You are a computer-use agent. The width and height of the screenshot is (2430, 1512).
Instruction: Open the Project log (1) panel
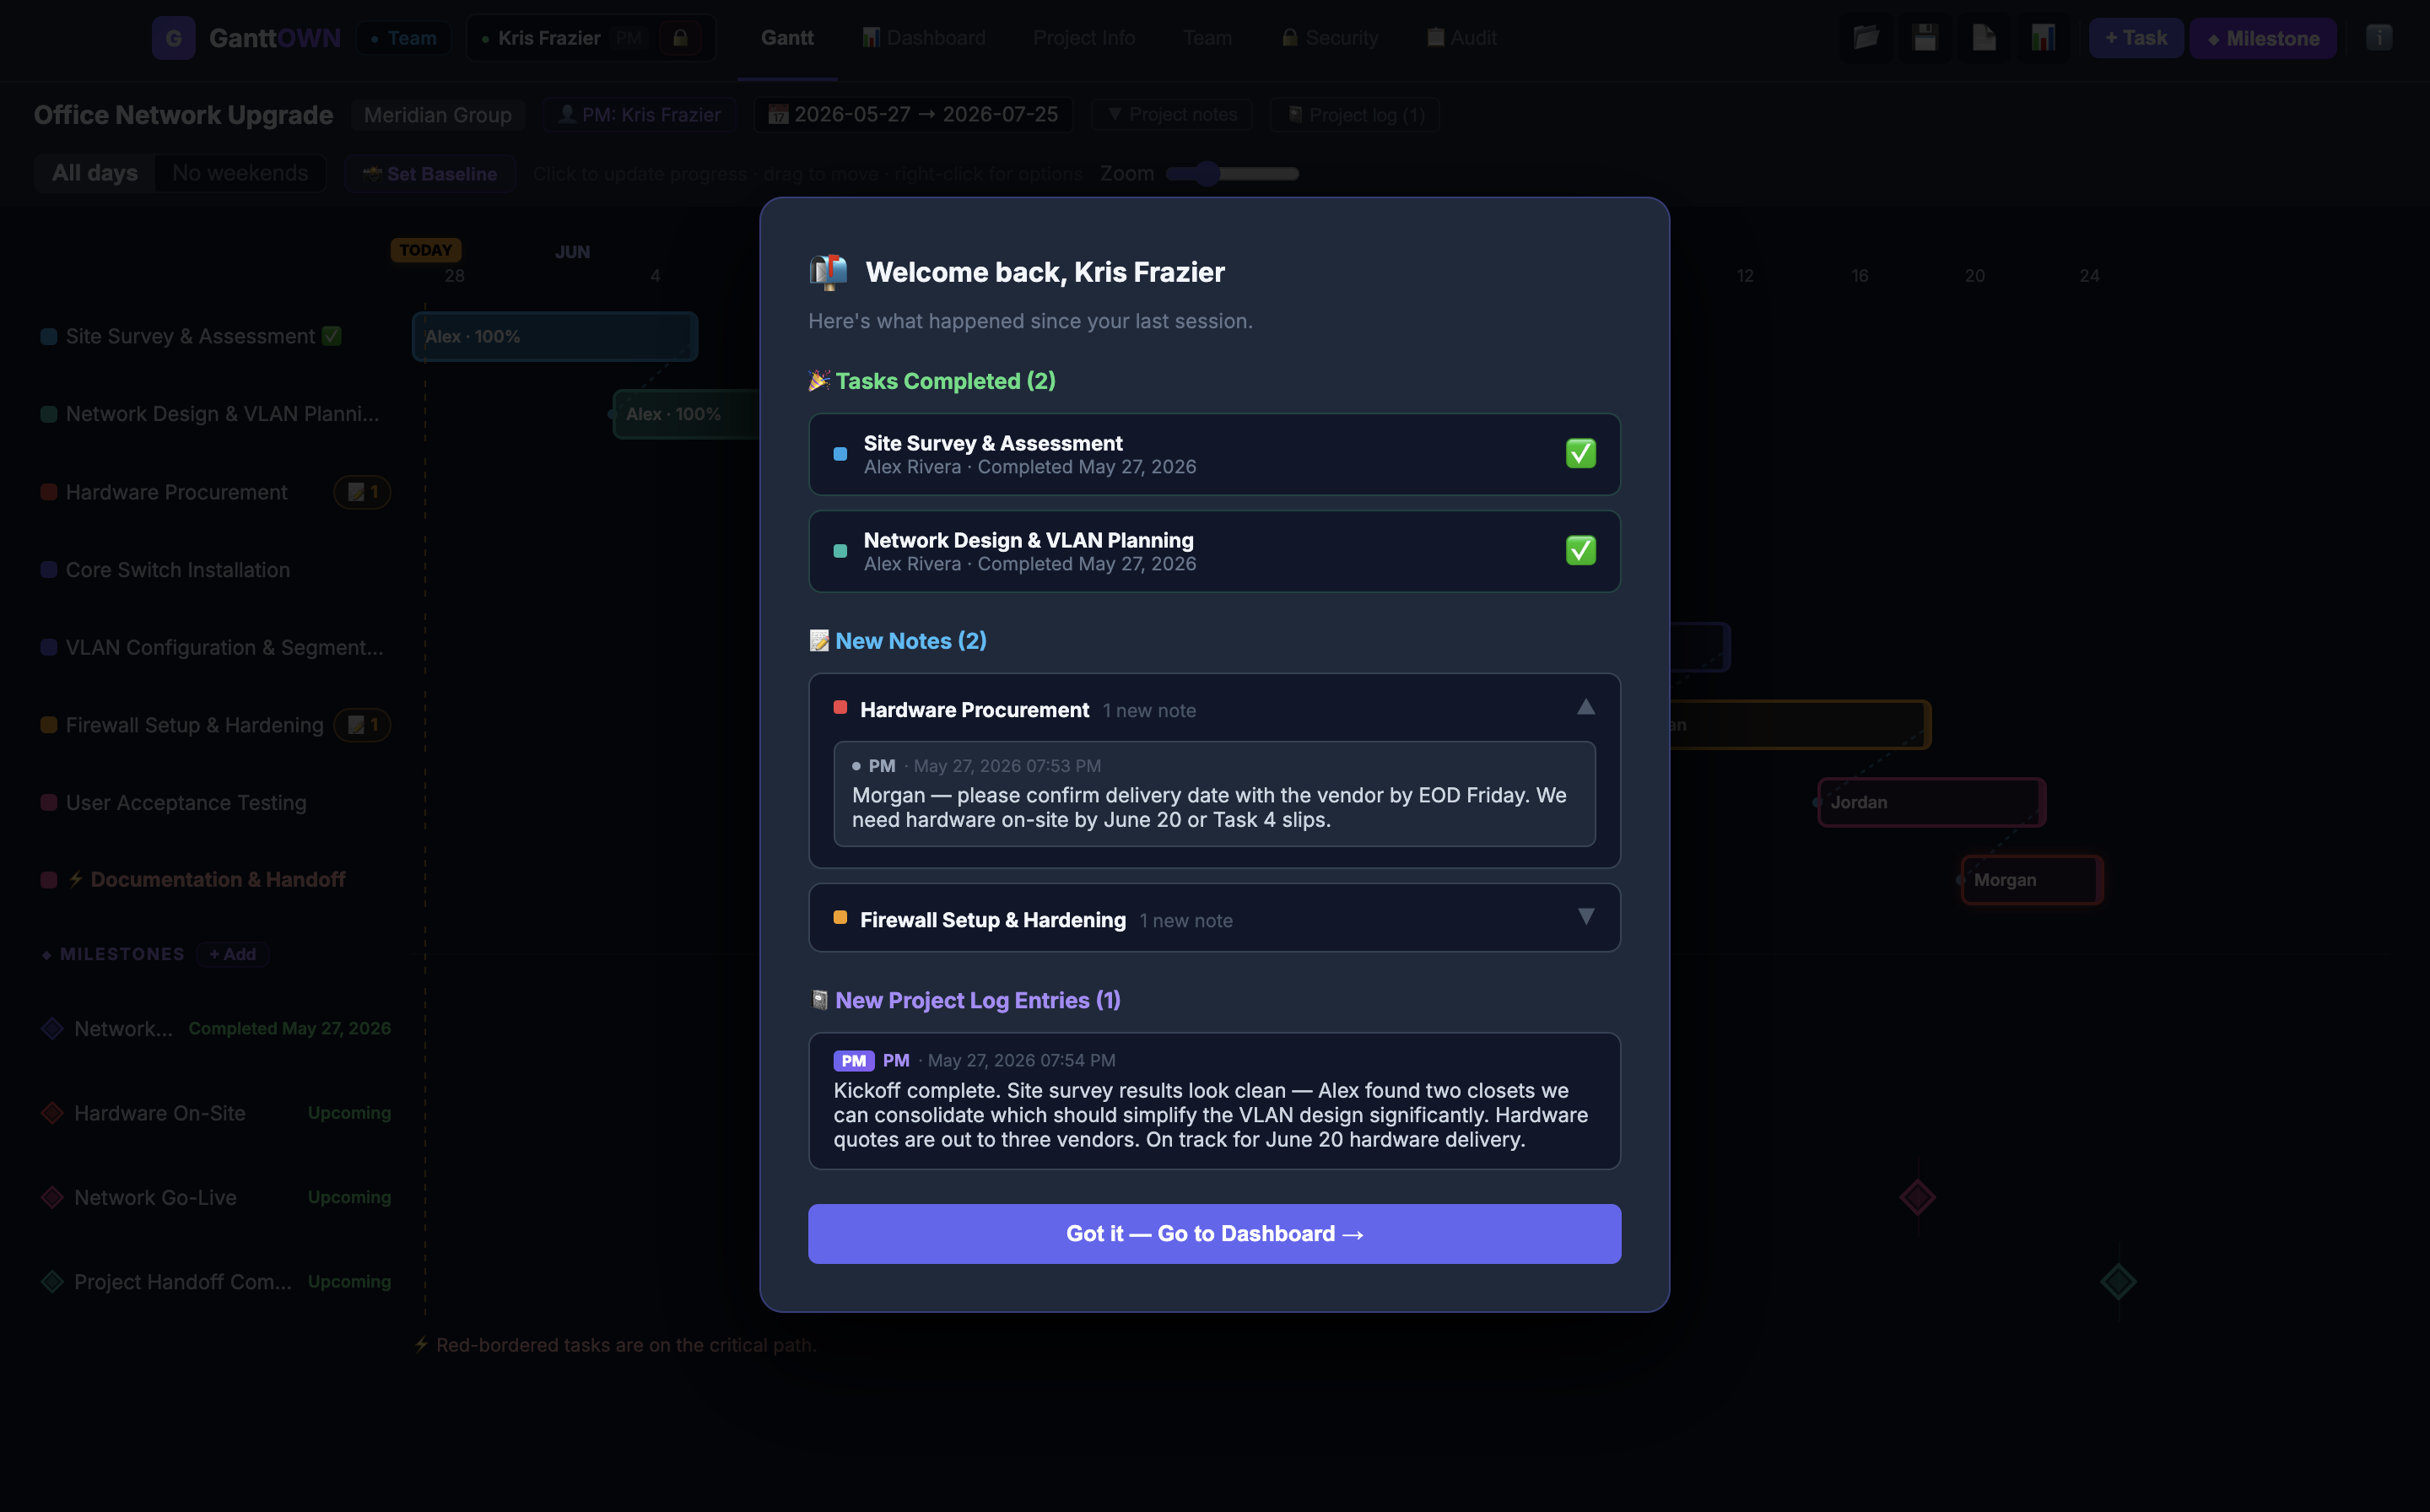[1355, 115]
